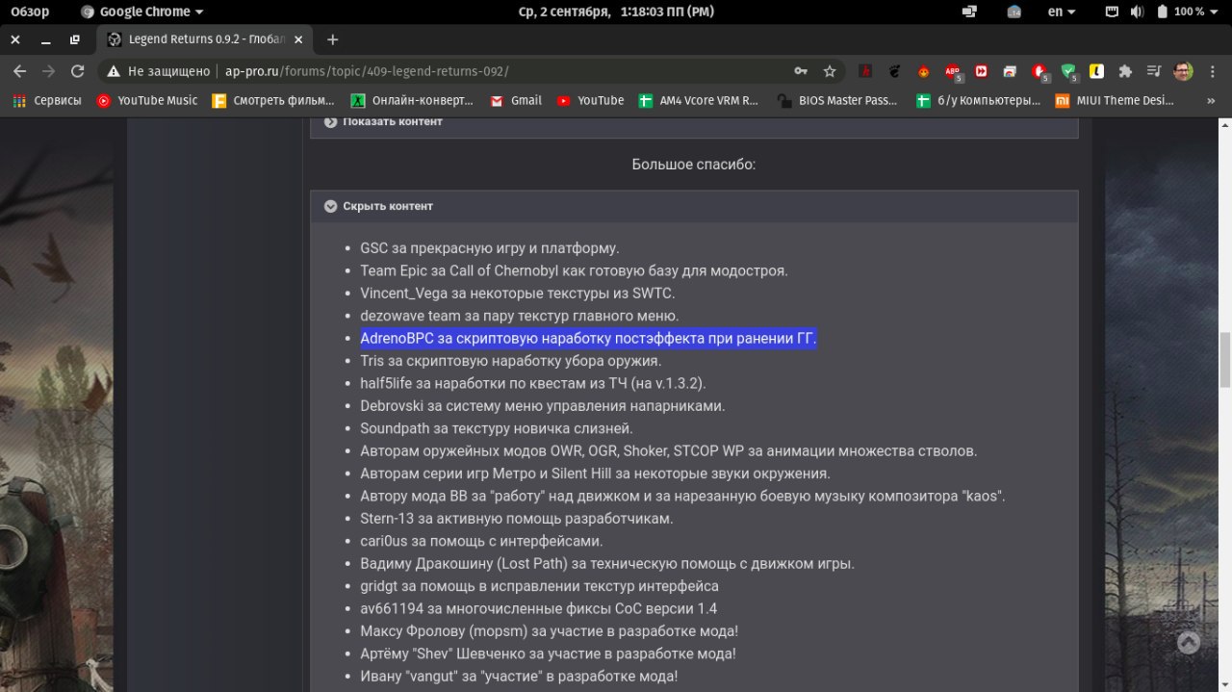Open the Chrome window-stack extension icon
The width and height of the screenshot is (1232, 692).
[x=1010, y=71]
